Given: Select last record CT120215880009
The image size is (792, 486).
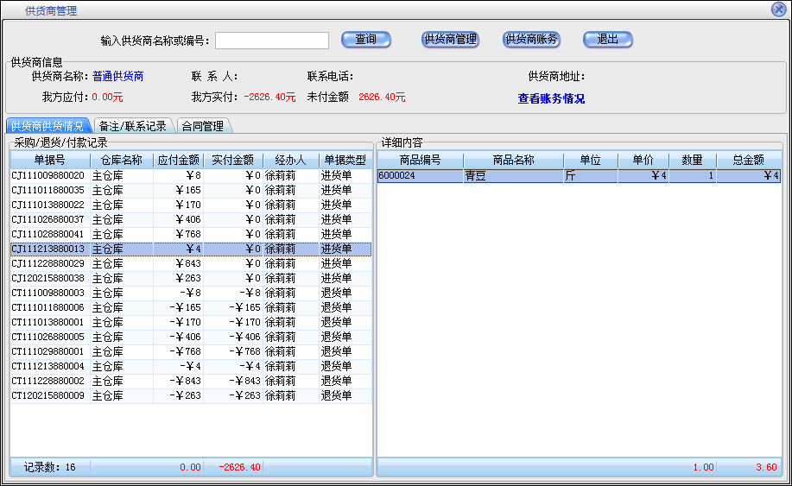Looking at the screenshot, I should click(x=48, y=395).
